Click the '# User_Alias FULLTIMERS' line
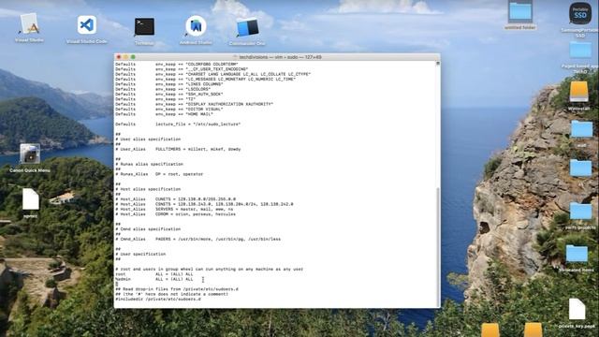The image size is (599, 337). 178,149
